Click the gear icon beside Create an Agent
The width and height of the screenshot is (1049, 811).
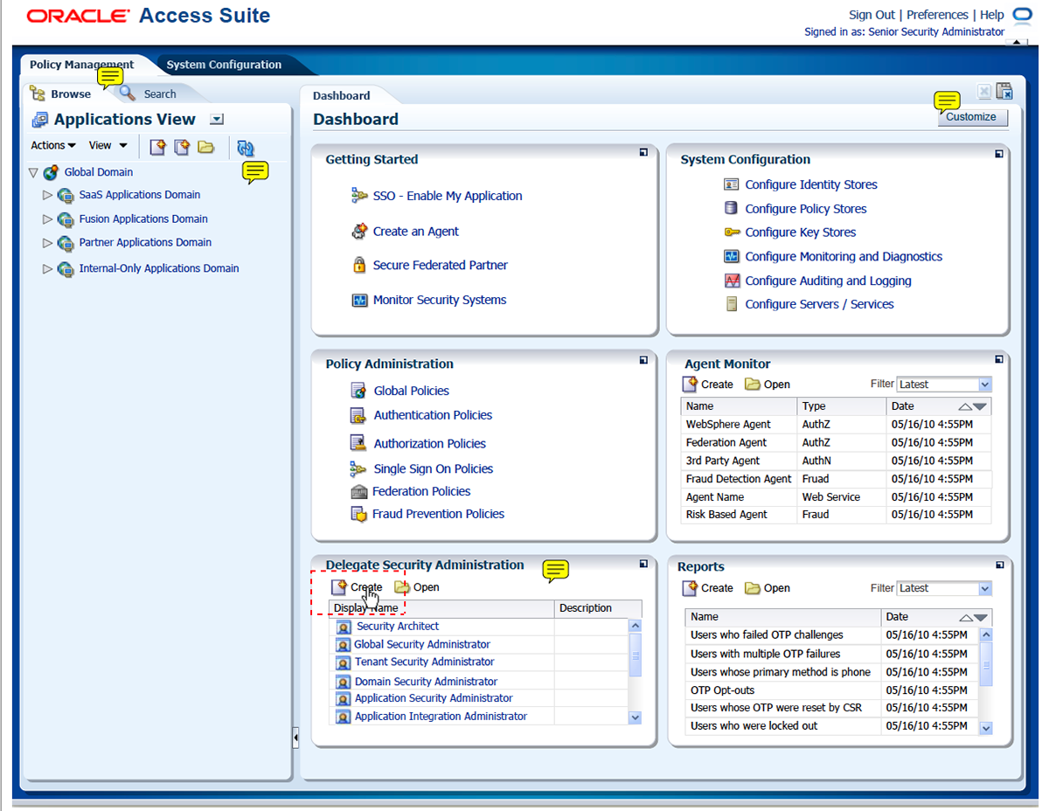359,231
